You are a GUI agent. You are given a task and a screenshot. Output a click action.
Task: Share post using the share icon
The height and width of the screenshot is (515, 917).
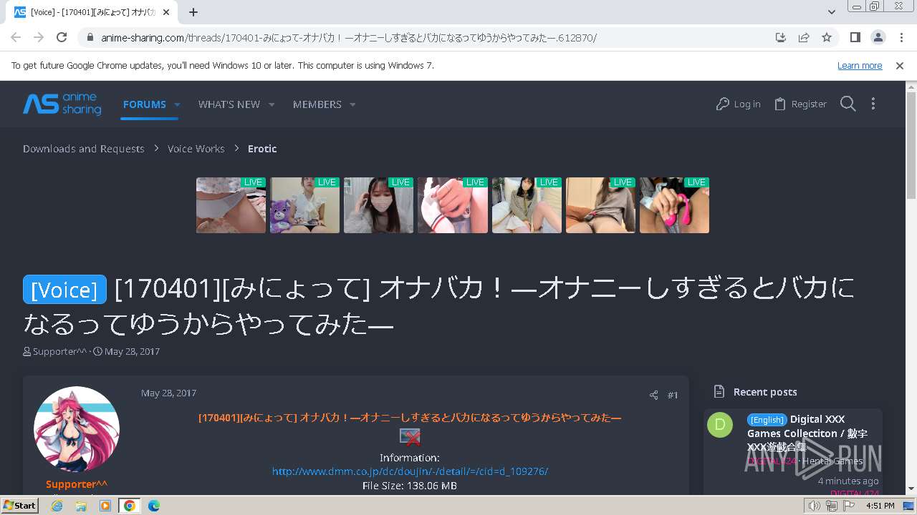pyautogui.click(x=653, y=396)
